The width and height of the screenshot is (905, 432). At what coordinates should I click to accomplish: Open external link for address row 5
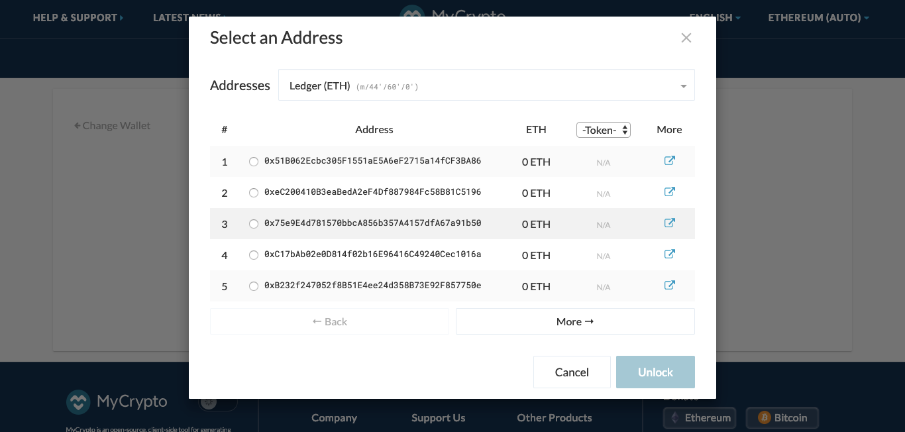(669, 286)
